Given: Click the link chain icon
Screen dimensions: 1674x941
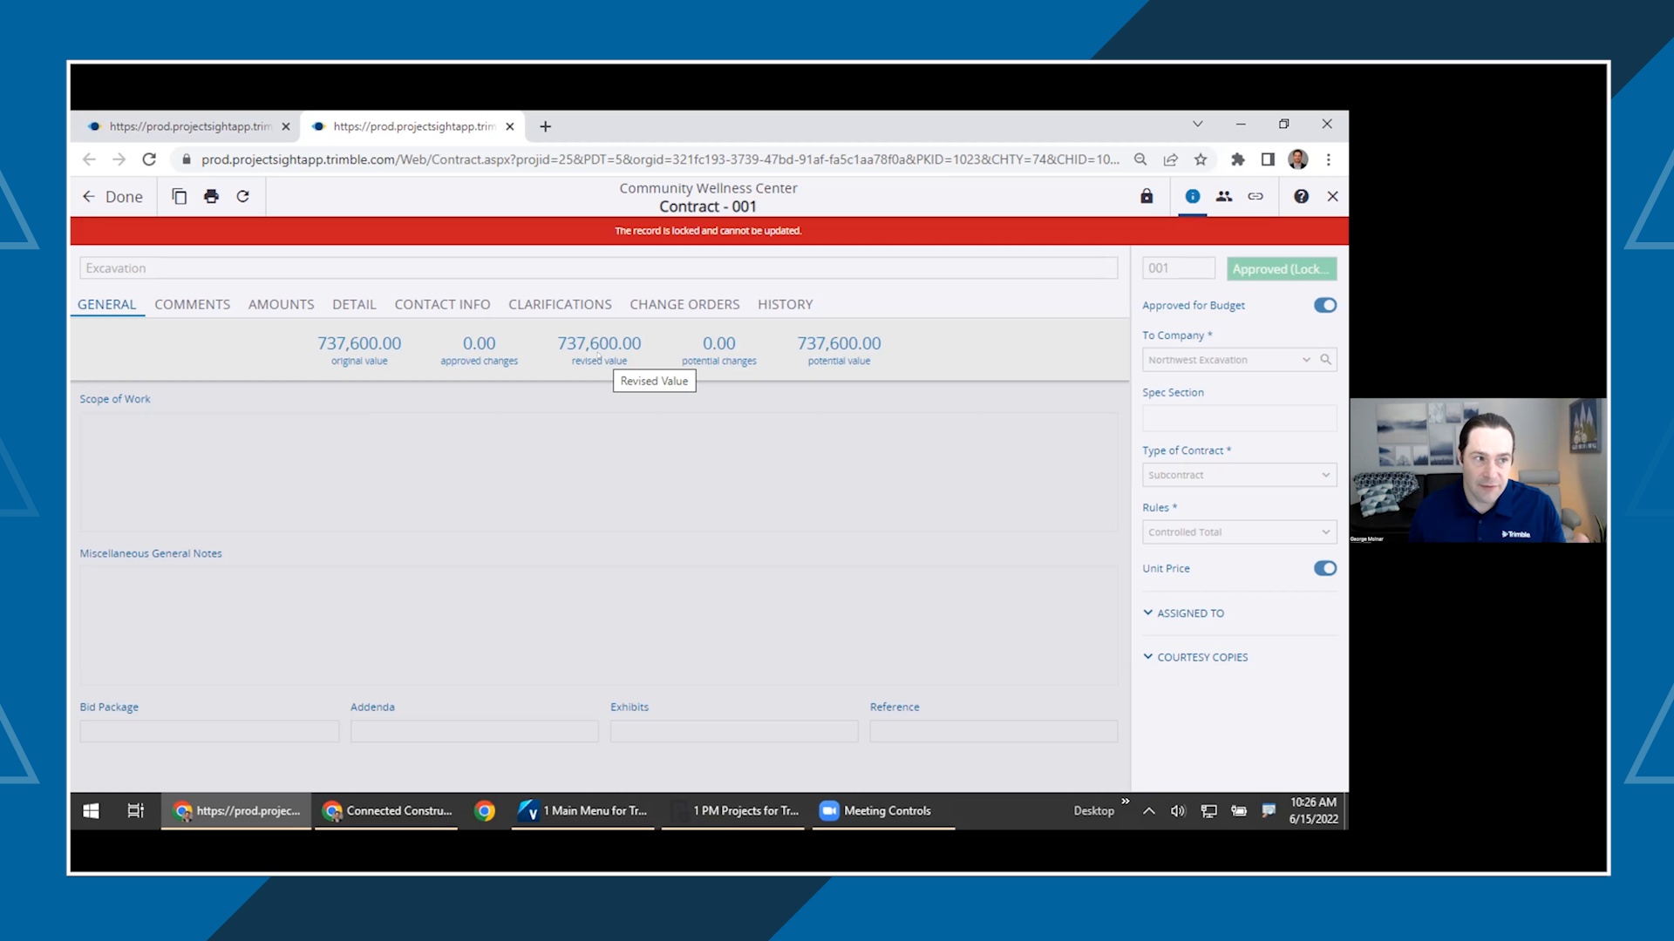Looking at the screenshot, I should click(1255, 197).
